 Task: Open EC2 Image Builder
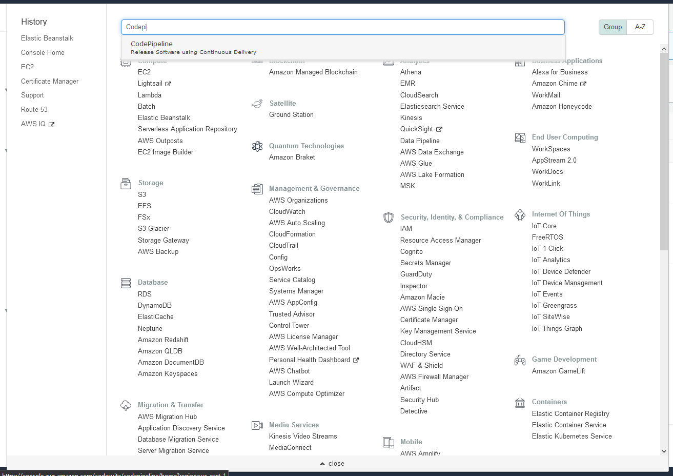166,152
